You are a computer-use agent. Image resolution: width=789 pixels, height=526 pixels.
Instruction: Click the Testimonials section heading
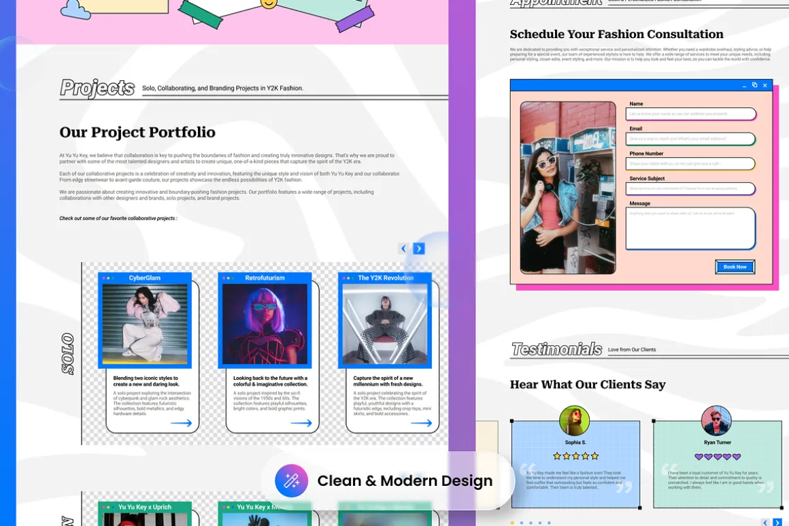coord(556,349)
